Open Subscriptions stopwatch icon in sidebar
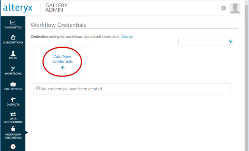 coord(13,38)
